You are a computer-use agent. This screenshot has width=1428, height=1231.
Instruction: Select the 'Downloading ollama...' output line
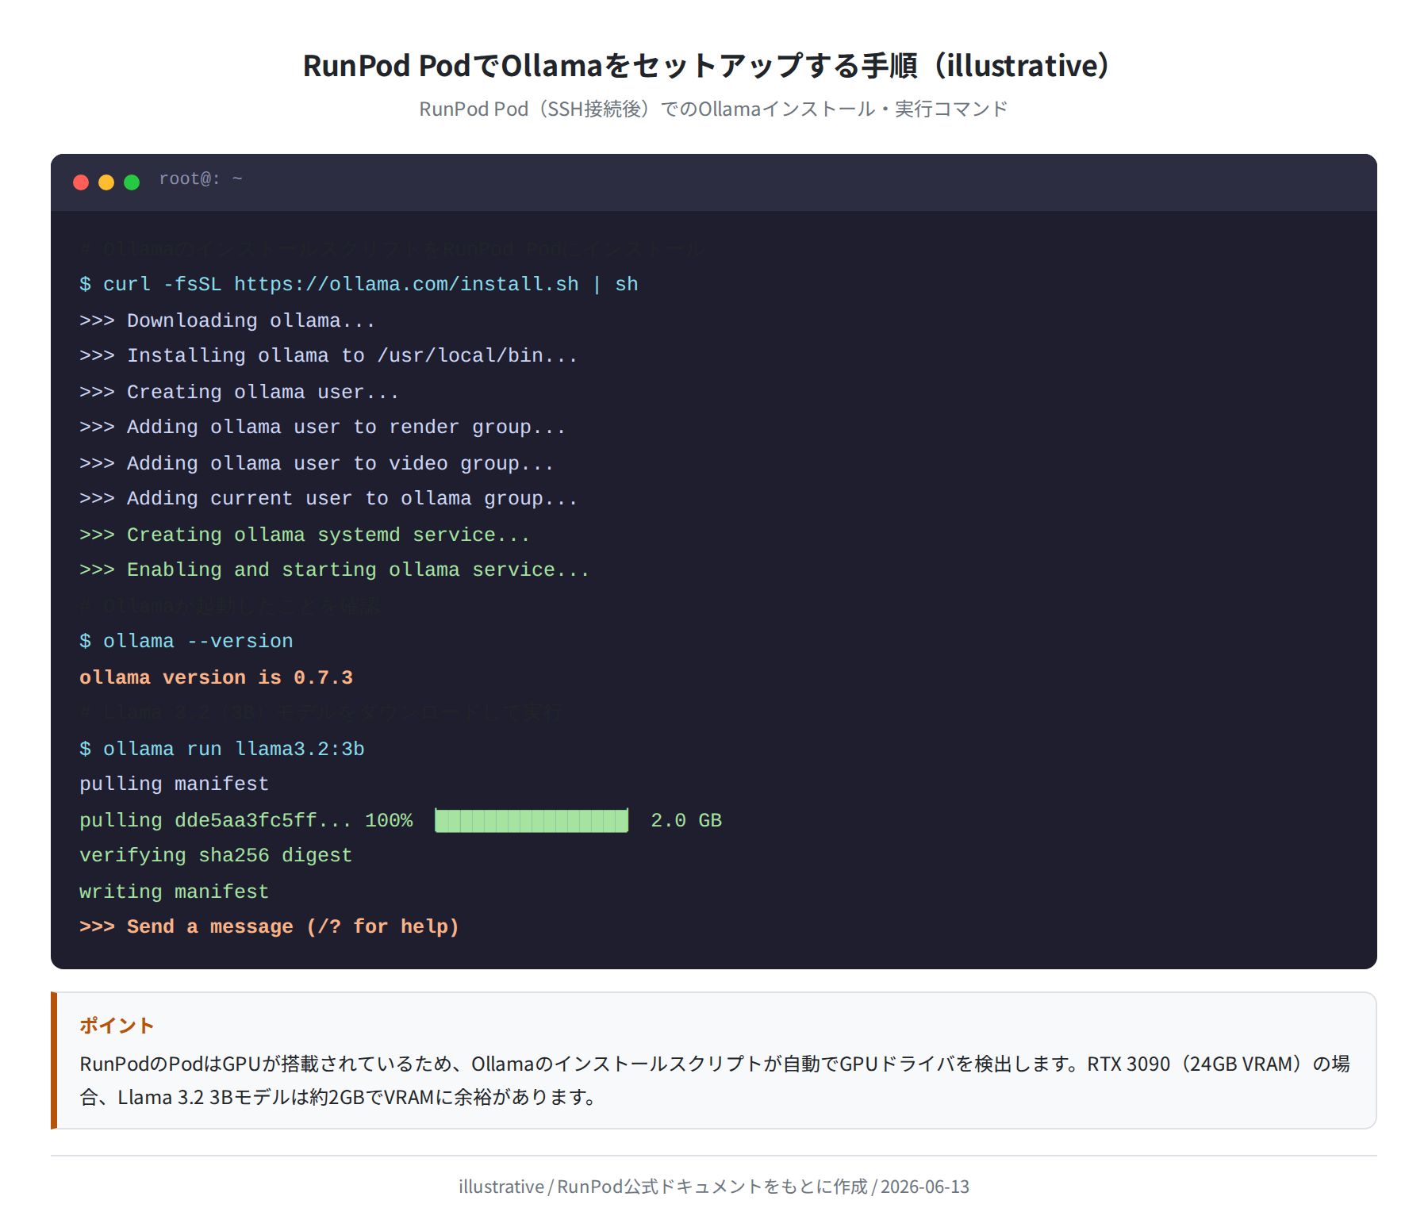227,320
